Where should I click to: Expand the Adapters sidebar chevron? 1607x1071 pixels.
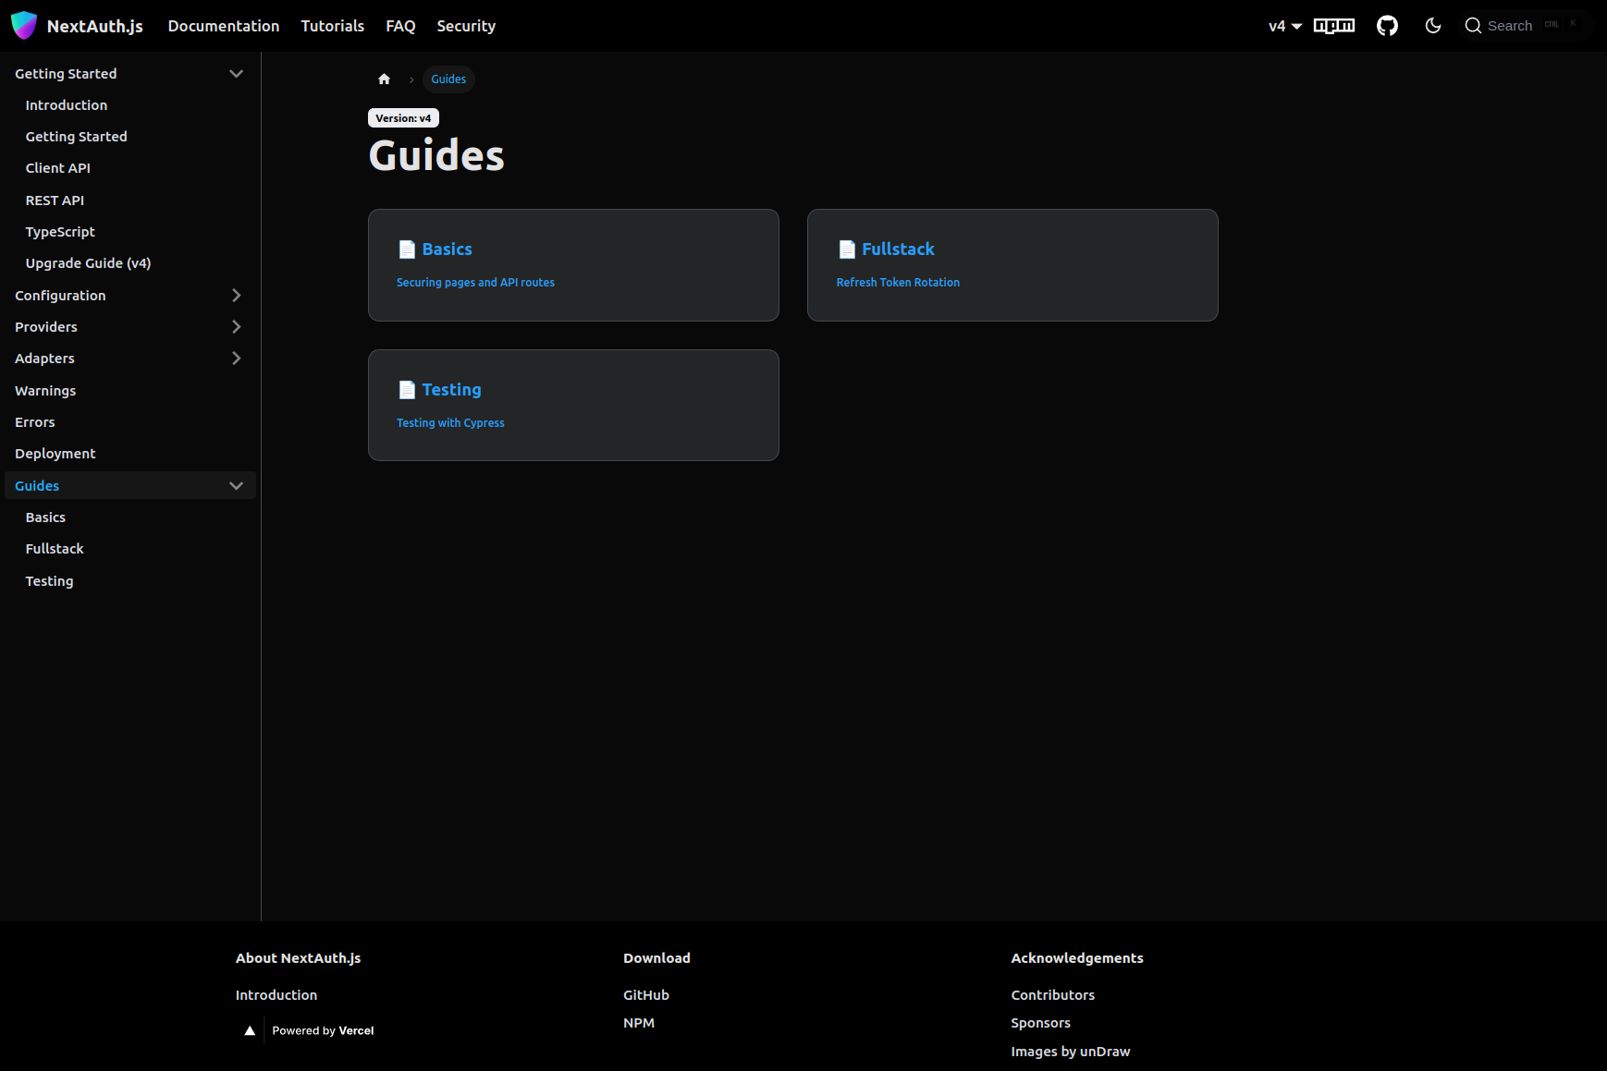[236, 359]
